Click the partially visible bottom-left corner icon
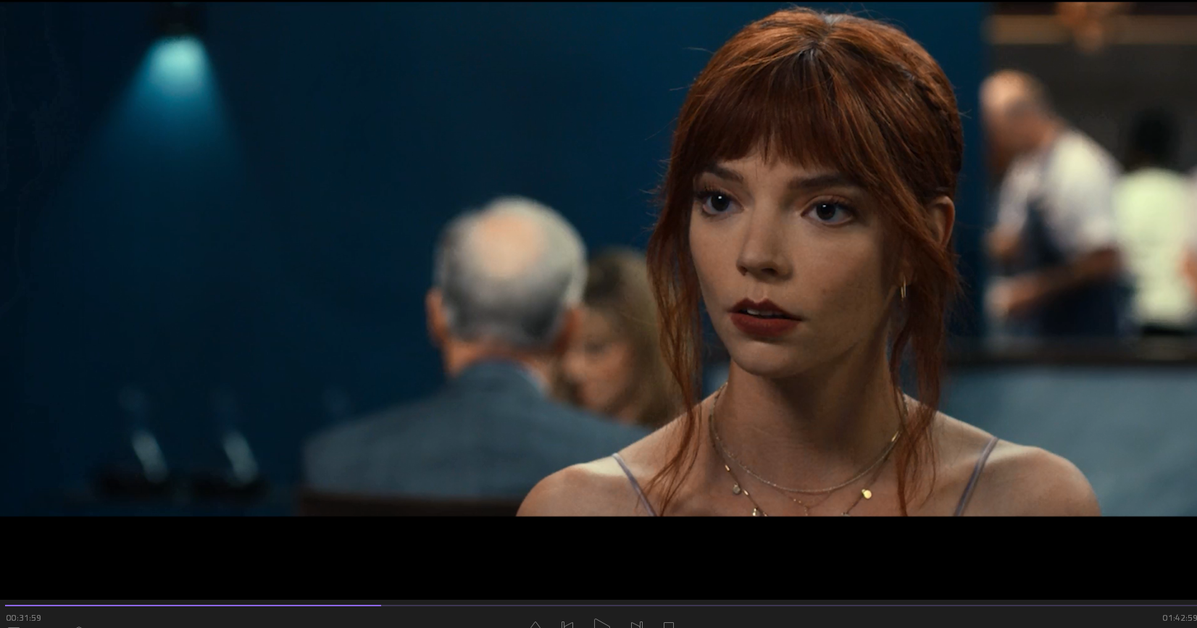 [x=13, y=626]
